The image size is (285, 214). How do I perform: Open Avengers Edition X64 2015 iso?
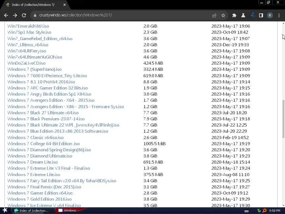(x=51, y=100)
